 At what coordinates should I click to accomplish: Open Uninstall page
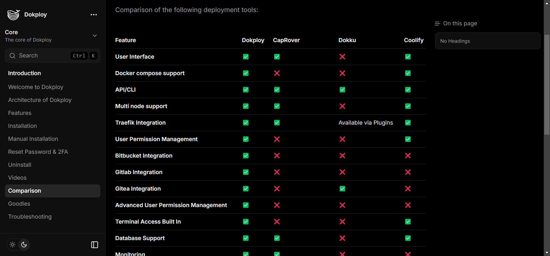[x=20, y=165]
